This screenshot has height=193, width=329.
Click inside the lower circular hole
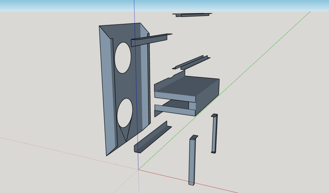[124, 113]
